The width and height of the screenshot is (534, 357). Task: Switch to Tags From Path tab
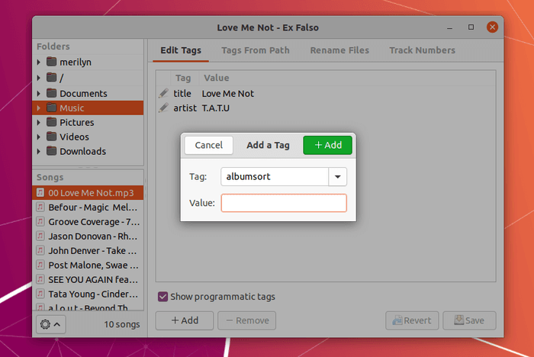pyautogui.click(x=256, y=50)
